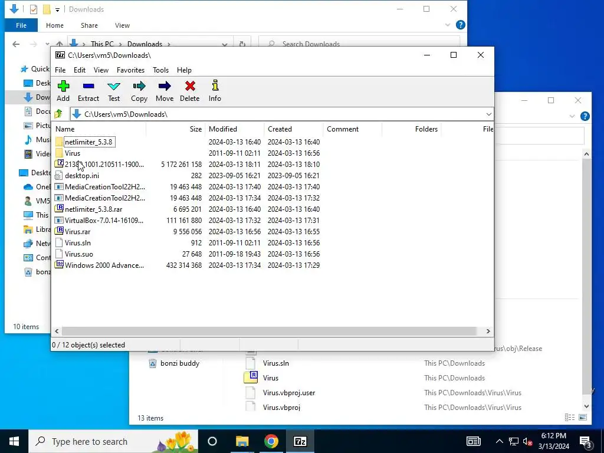This screenshot has height=453, width=604.
Task: Click the Move toolbar icon
Action: point(165,86)
